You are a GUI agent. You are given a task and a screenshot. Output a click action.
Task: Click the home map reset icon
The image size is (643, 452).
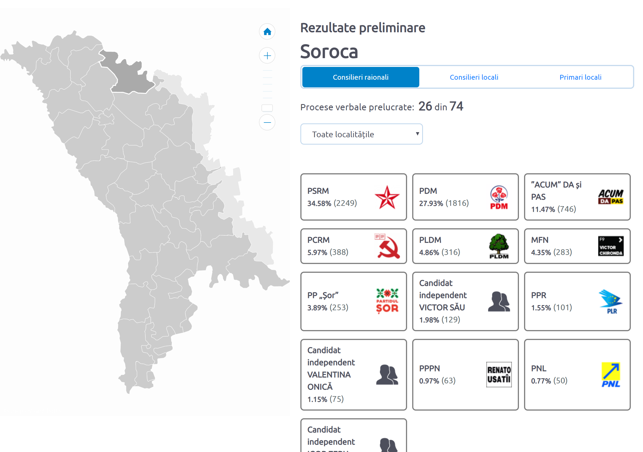[x=267, y=31]
